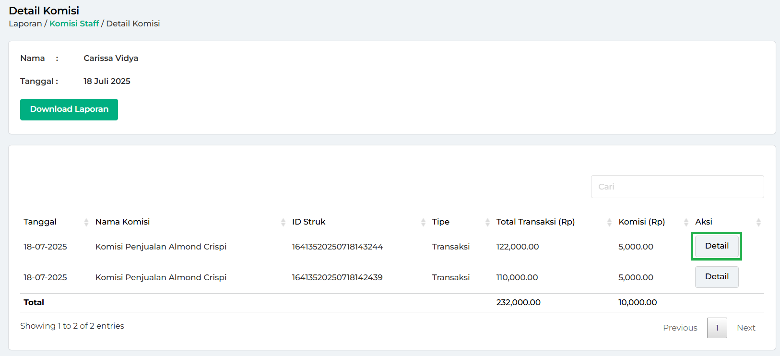The height and width of the screenshot is (356, 780).
Task: Go to Komisi Staff breadcrumb link
Action: click(74, 24)
